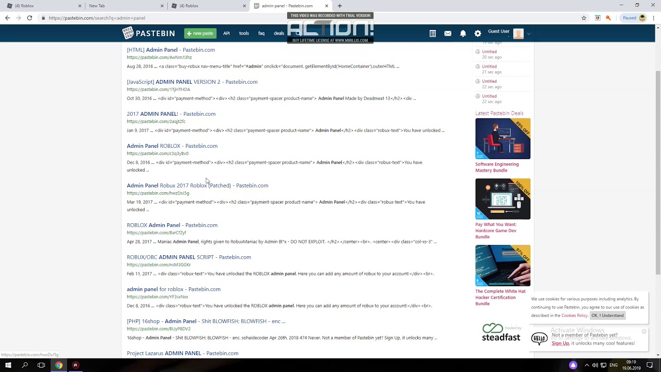The image size is (661, 372).
Task: Open ROBUX/OBC ADMIN PANEL SCRIPT result
Action: pos(189,257)
